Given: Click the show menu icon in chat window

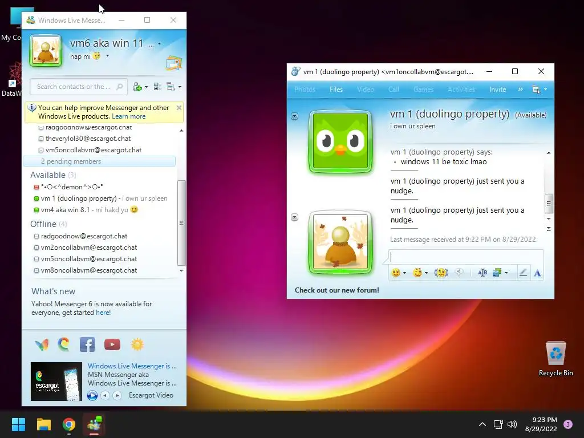Looking at the screenshot, I should pyautogui.click(x=536, y=90).
